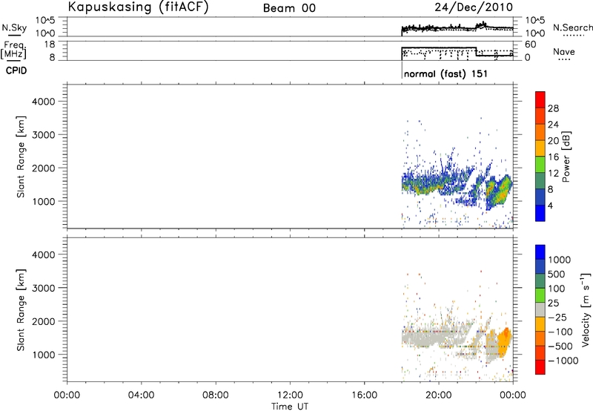Click the "-1000" label on Velocity colour bar
Image resolution: width=593 pixels, height=411 pixels.
click(x=563, y=361)
